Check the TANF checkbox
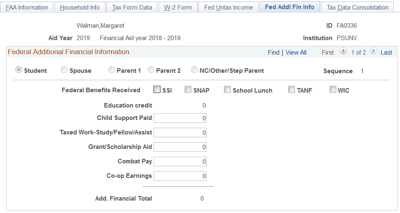Image resolution: width=400 pixels, height=213 pixels. pos(292,89)
